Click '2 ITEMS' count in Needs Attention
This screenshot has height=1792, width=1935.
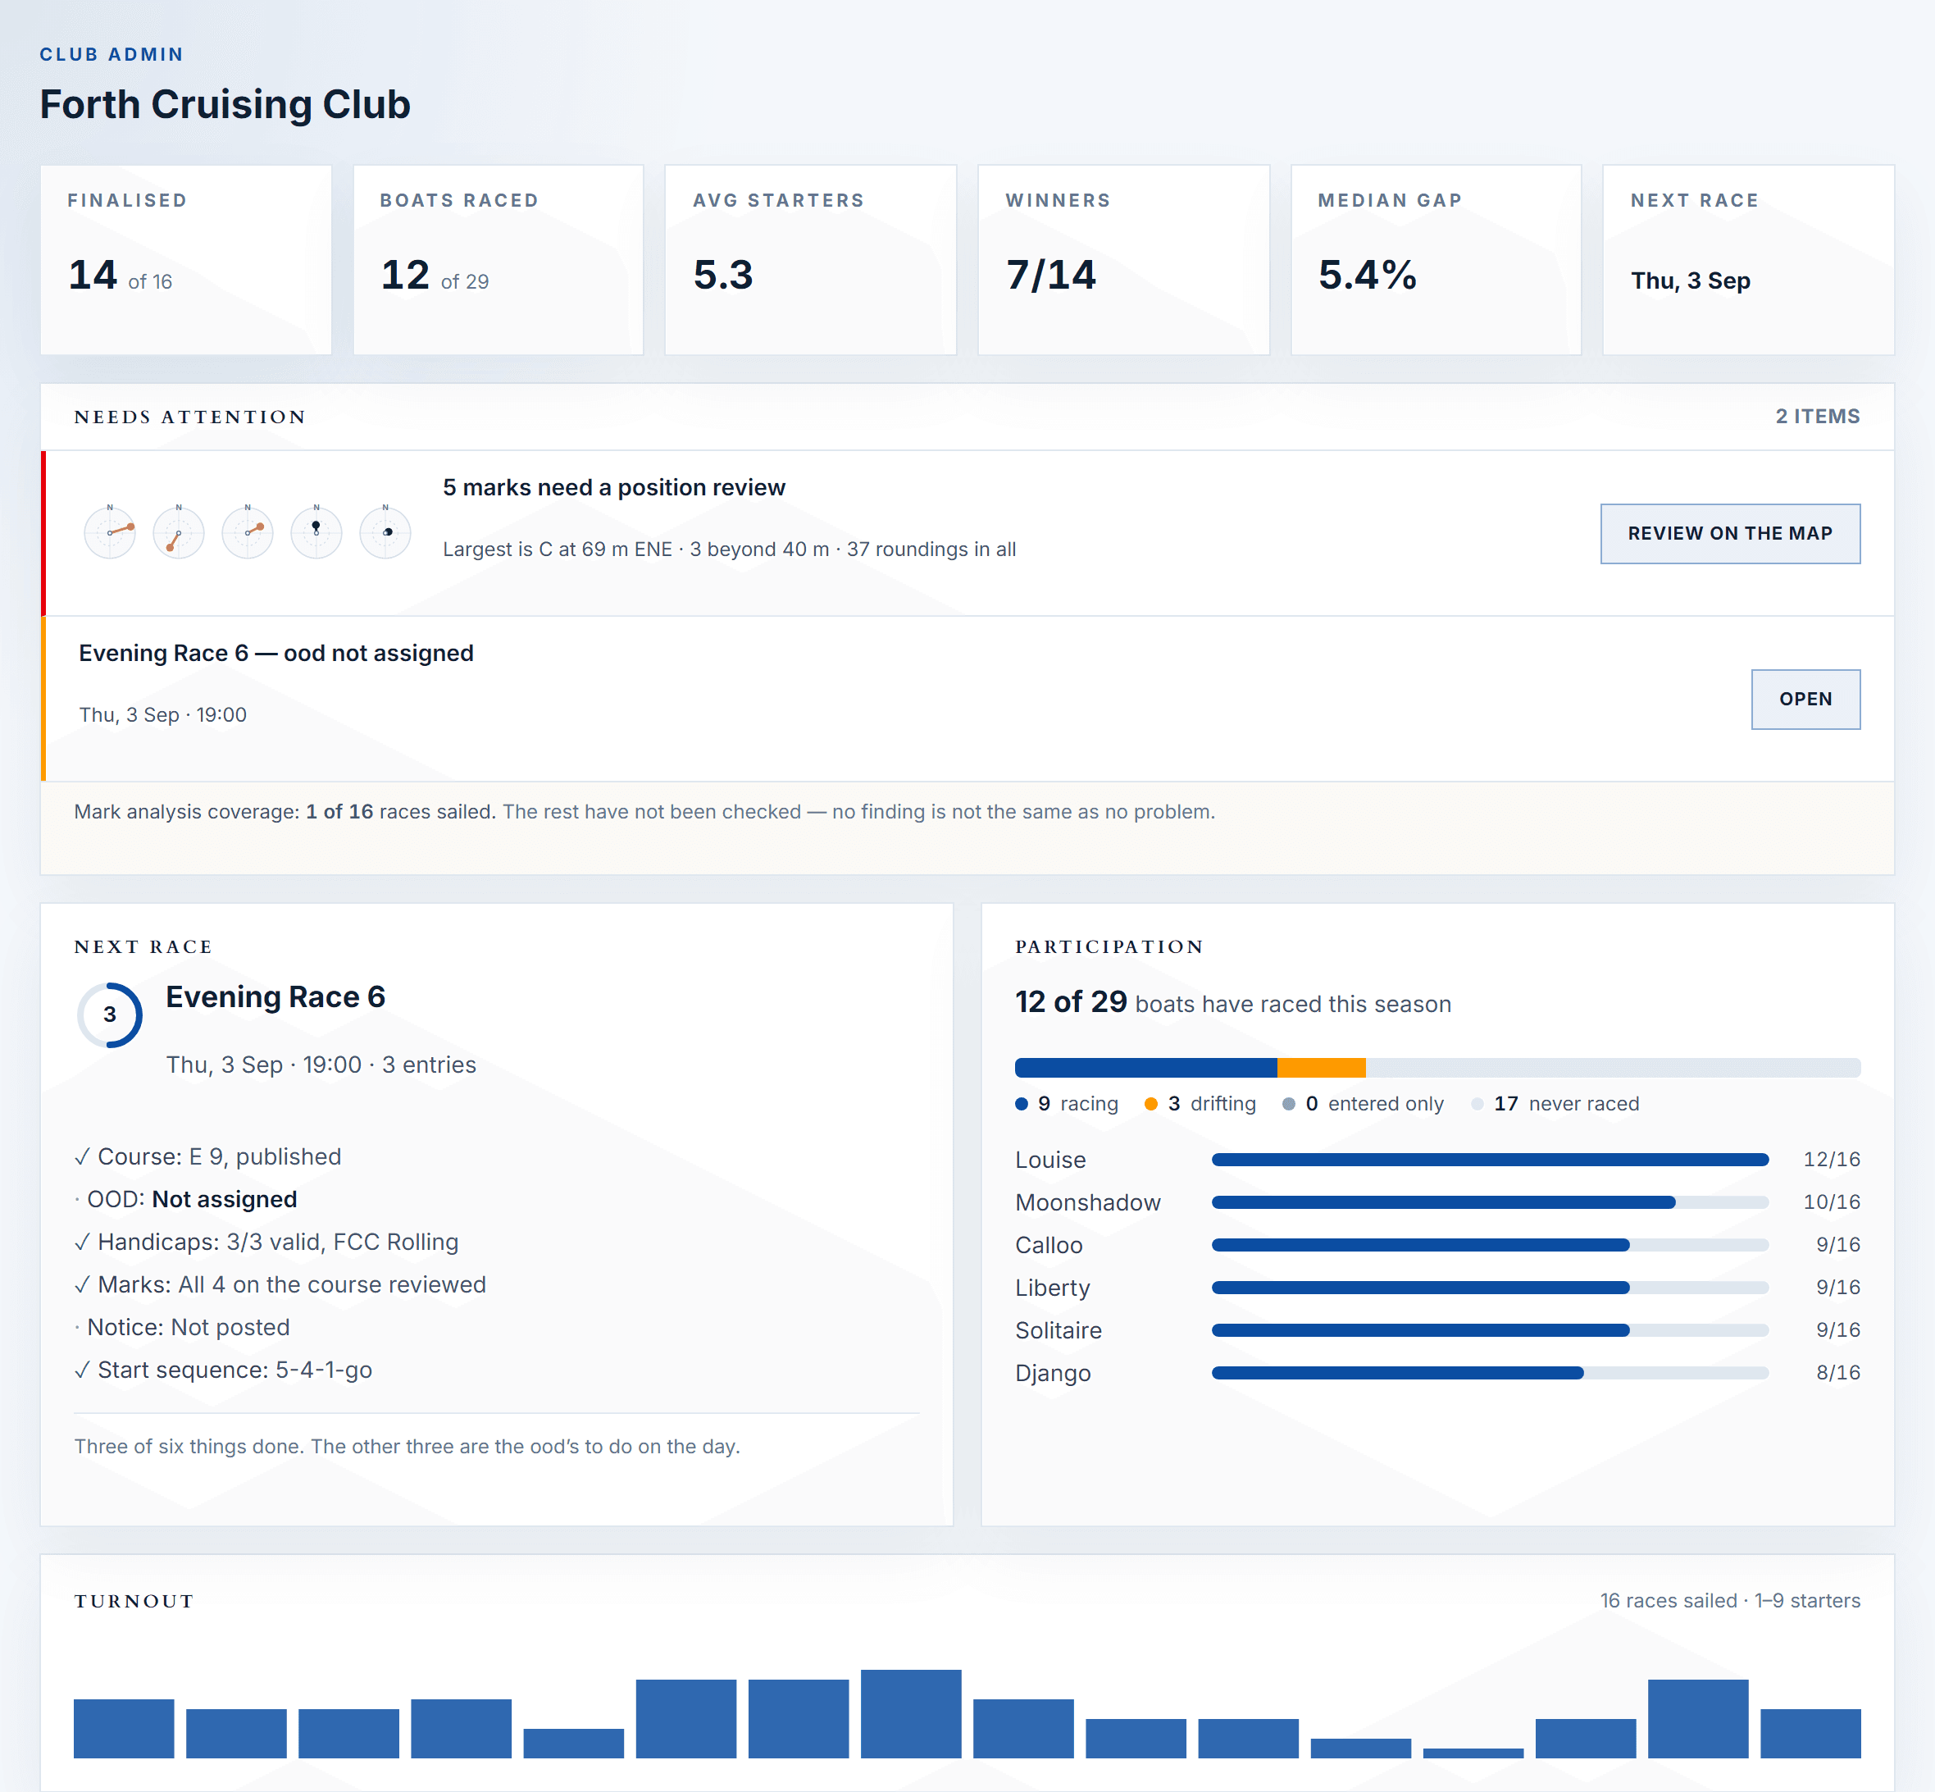pyautogui.click(x=1818, y=416)
